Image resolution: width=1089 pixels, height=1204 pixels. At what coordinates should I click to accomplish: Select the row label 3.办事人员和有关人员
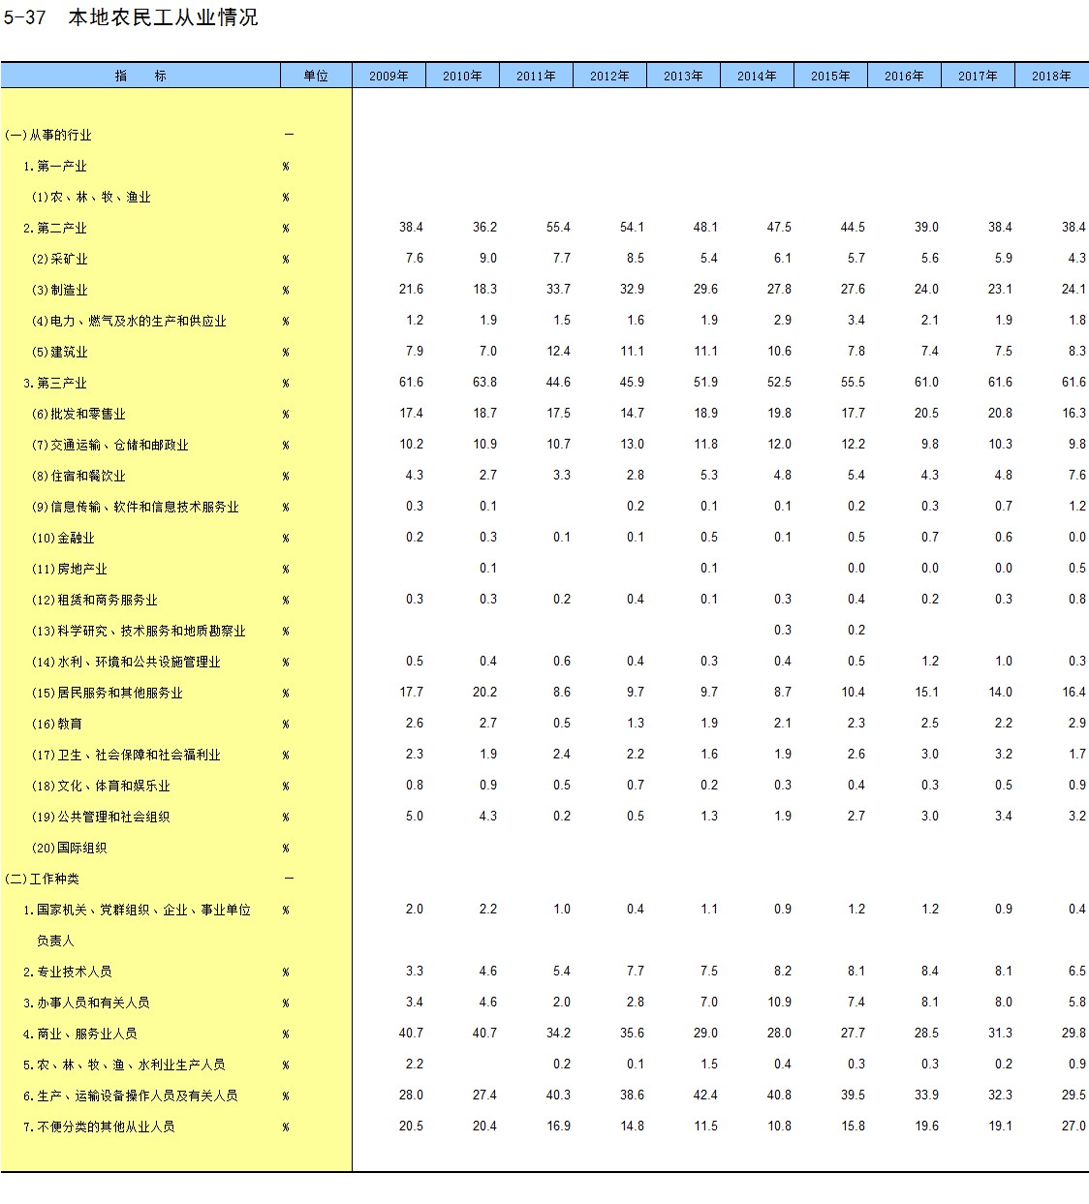tap(87, 1003)
